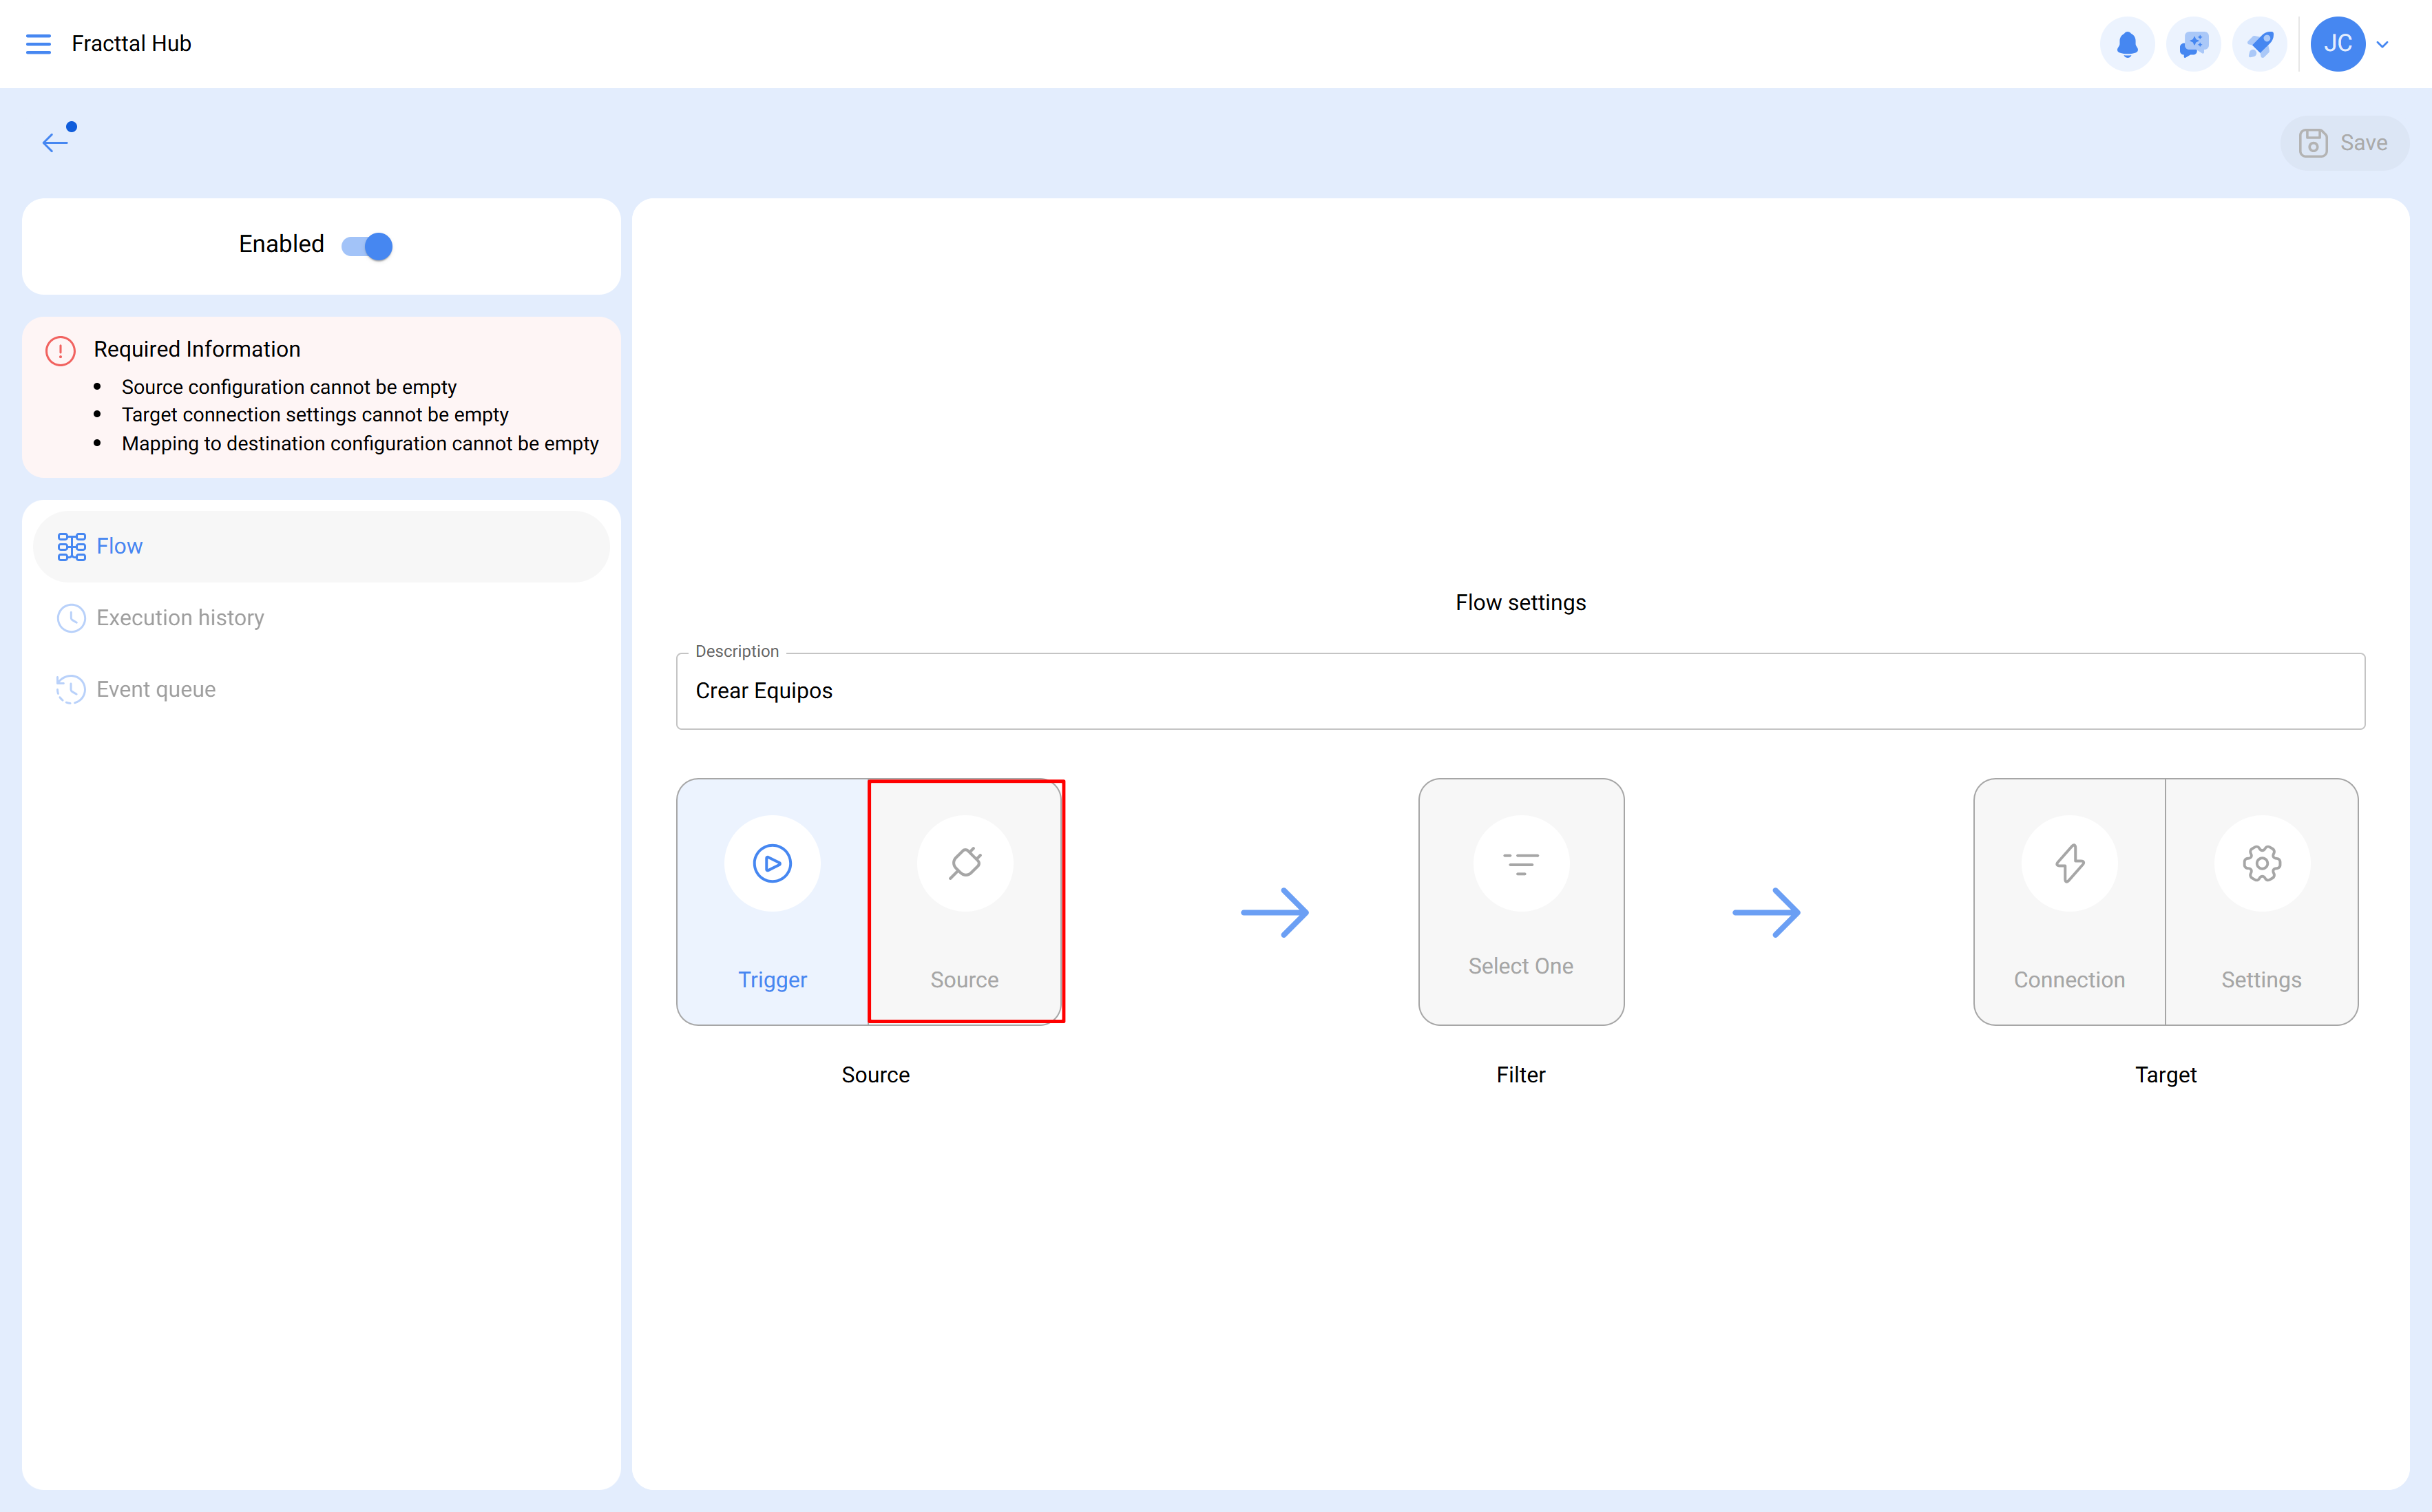
Task: Click the Trigger play button on Source node
Action: click(771, 863)
